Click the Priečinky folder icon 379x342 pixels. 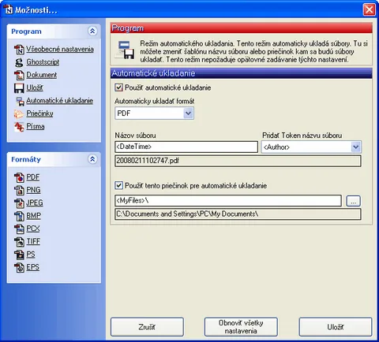coord(19,113)
